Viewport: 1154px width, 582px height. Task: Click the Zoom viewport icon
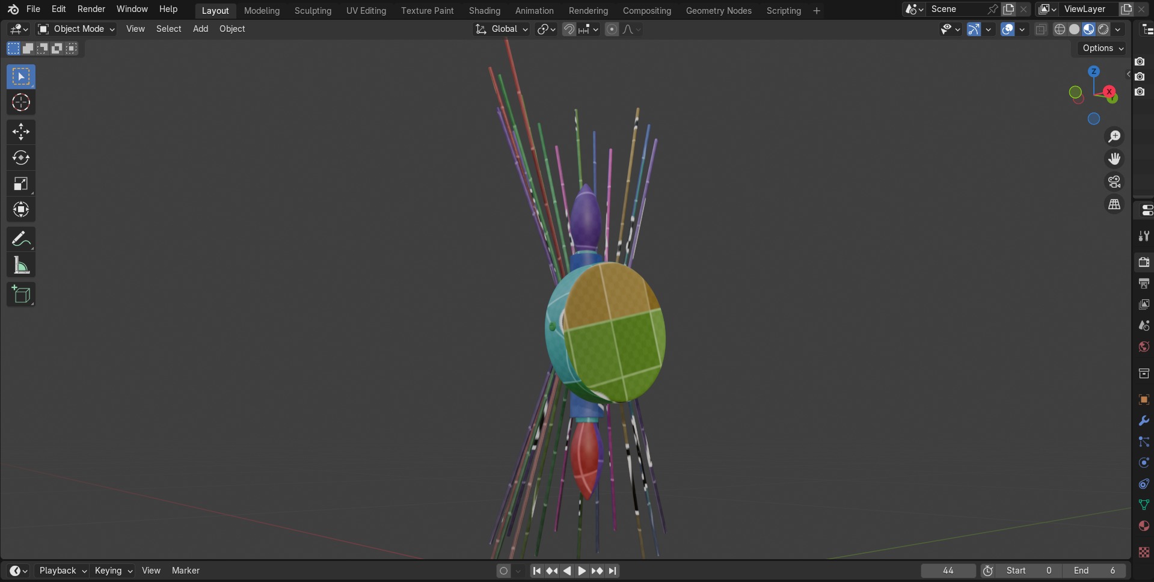pyautogui.click(x=1114, y=136)
